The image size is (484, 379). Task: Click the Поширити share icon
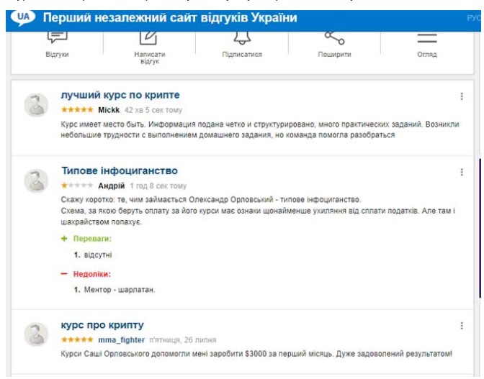point(335,38)
